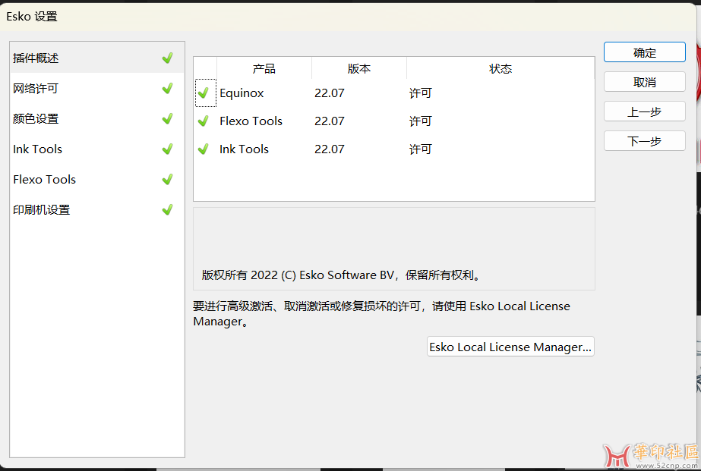Click the 产品 column header
The image size is (701, 471).
(264, 69)
